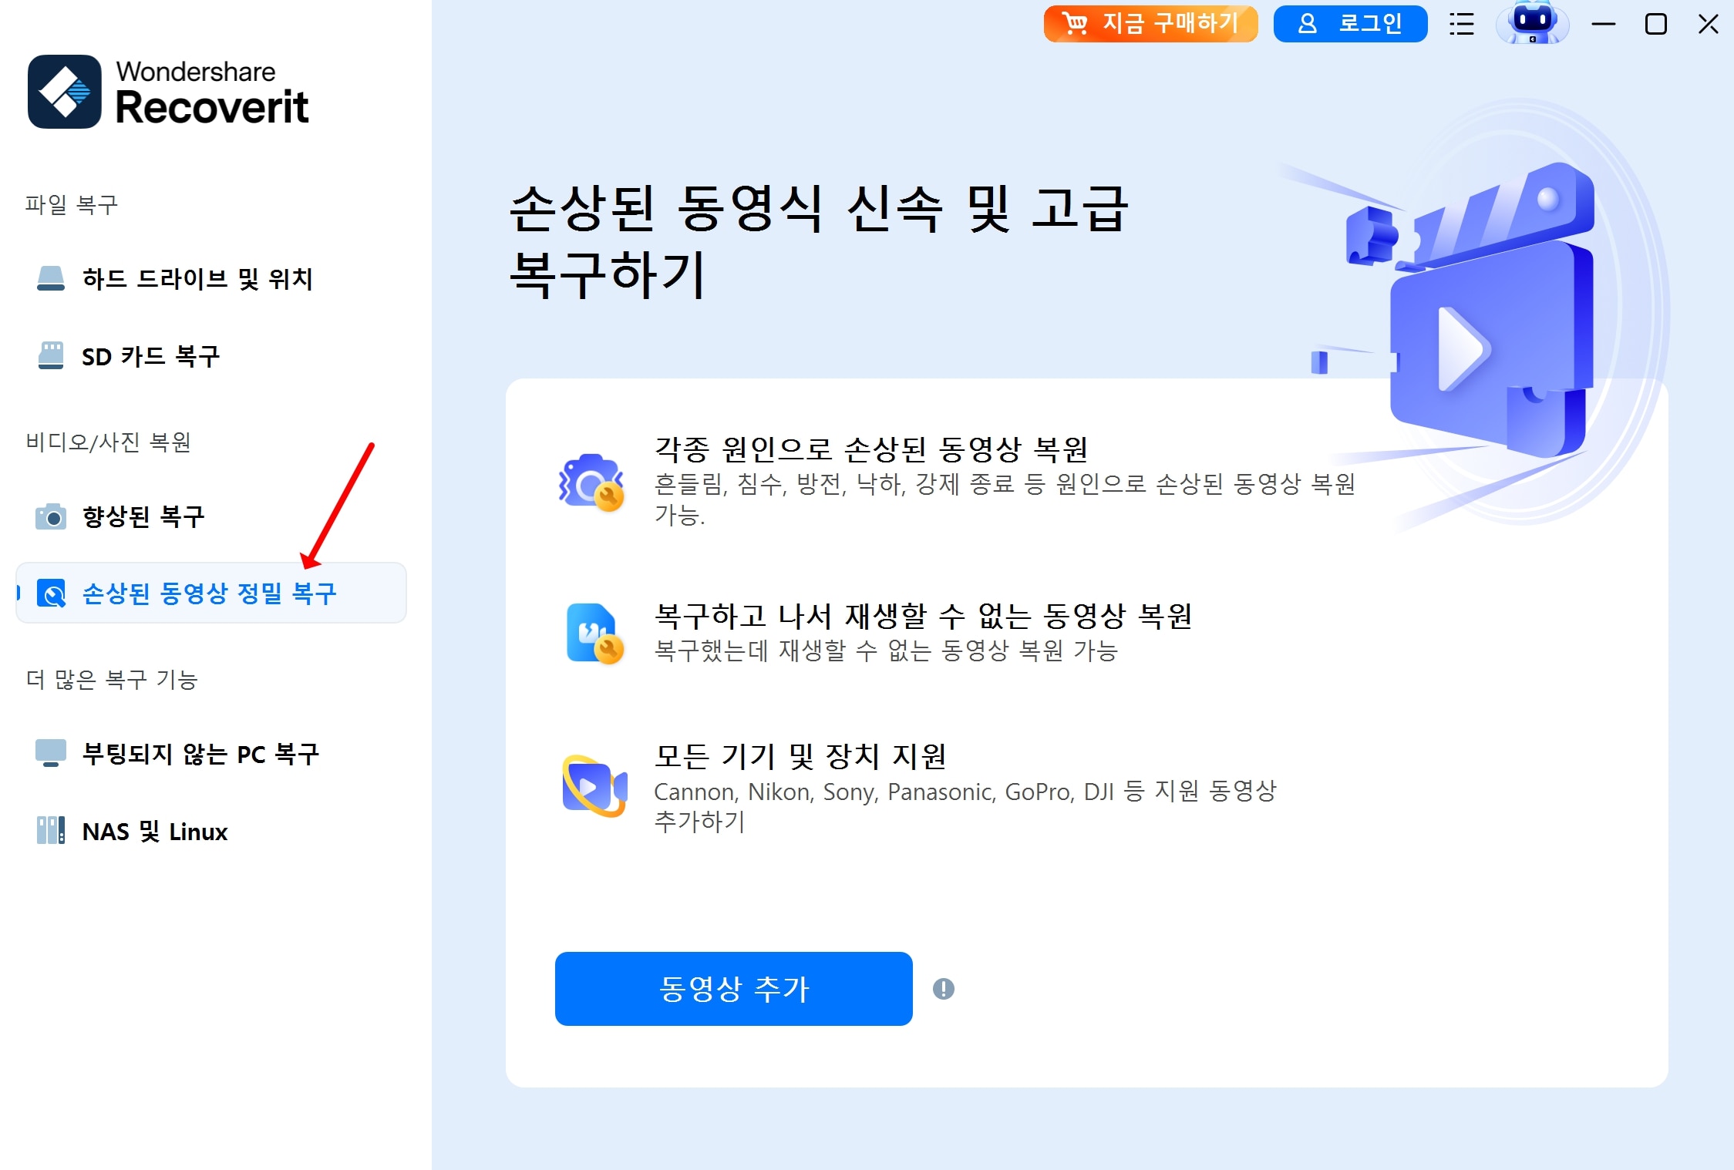Click the NAS server icon

pos(51,831)
